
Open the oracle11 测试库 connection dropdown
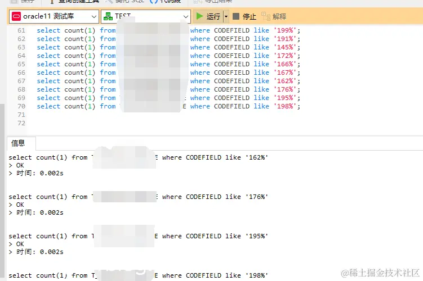[54, 16]
